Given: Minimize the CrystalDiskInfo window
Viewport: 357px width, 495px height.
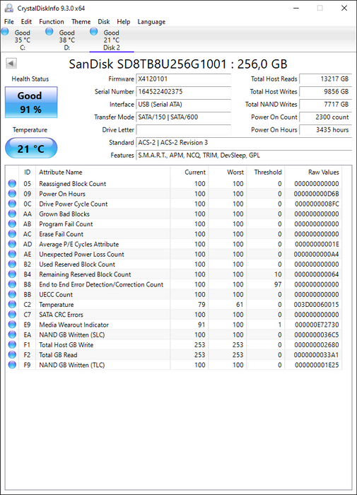Looking at the screenshot, I should tap(296, 8).
